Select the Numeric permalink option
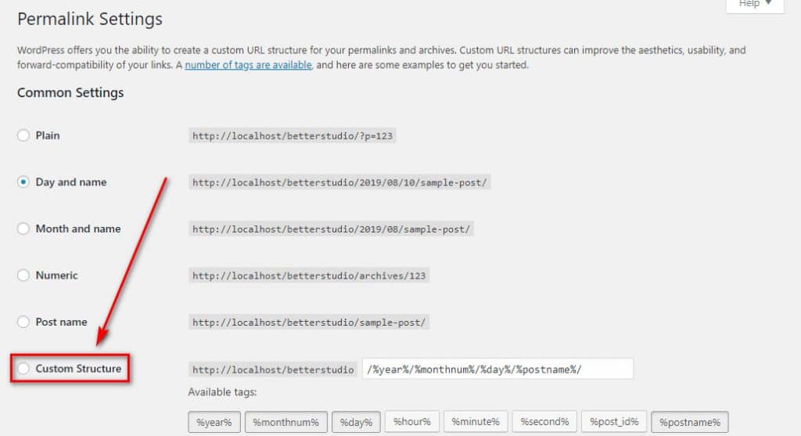This screenshot has height=436, width=801. (x=23, y=275)
